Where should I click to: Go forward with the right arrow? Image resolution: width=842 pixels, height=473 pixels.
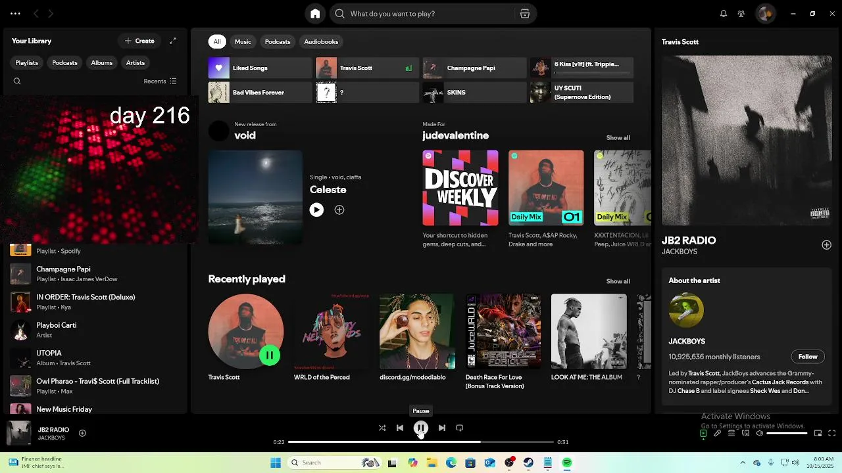(x=51, y=14)
